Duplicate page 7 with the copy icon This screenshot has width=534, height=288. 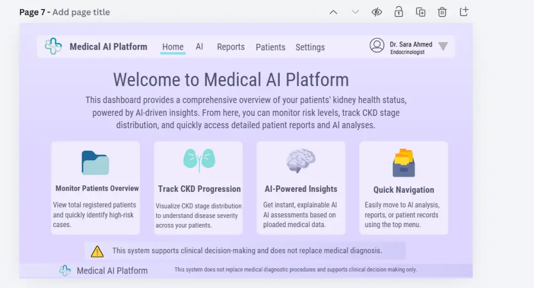click(x=421, y=12)
